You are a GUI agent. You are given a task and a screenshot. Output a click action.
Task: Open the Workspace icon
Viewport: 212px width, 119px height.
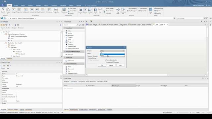click(x=49, y=10)
